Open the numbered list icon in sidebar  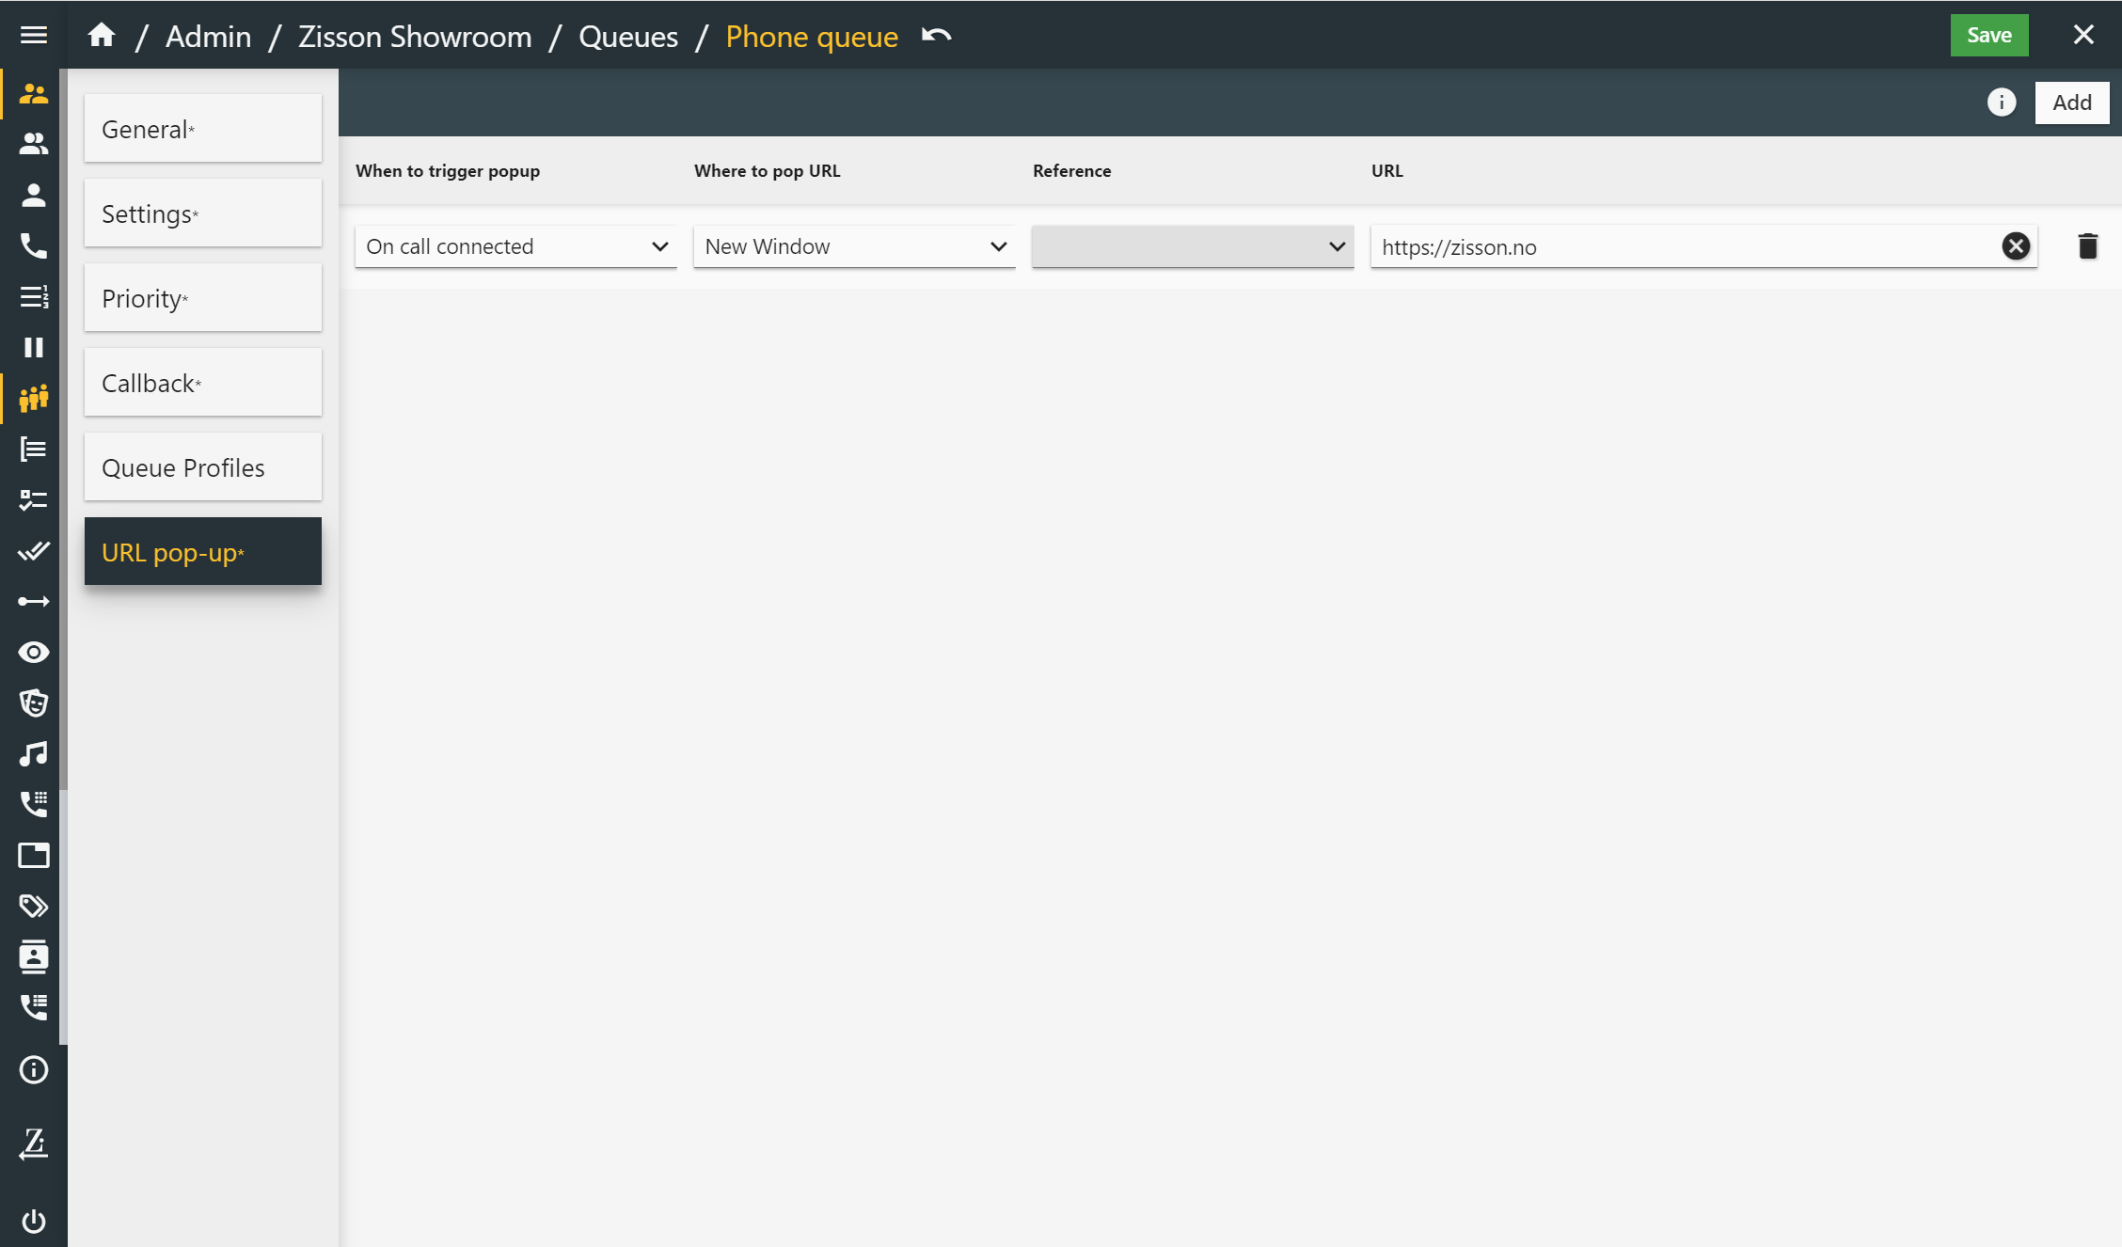34,296
